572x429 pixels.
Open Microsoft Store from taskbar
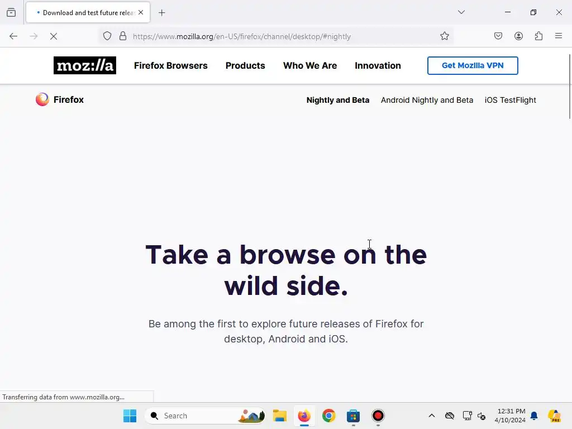click(x=353, y=416)
